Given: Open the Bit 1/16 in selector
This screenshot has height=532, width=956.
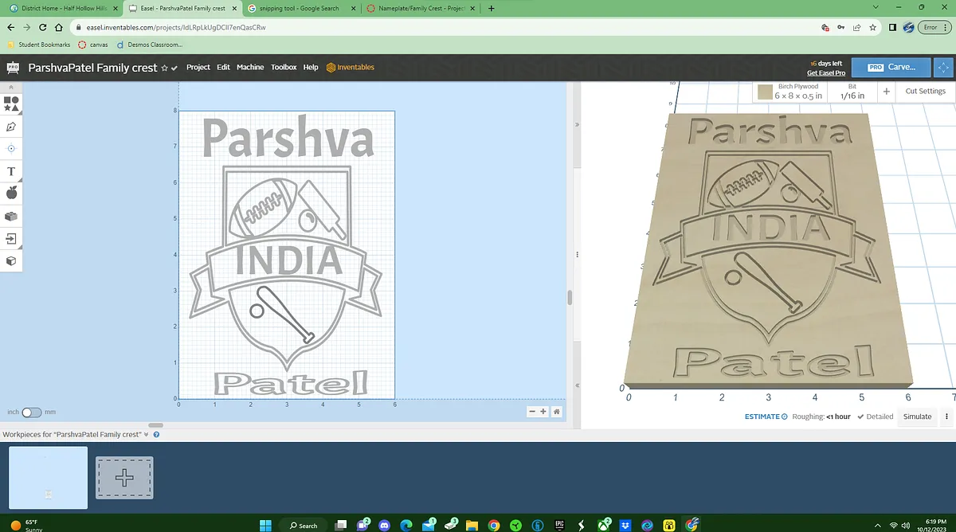Looking at the screenshot, I should (x=852, y=92).
